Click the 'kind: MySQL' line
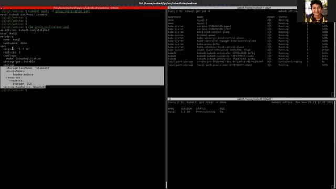The image size is (336, 189). click(x=9, y=34)
